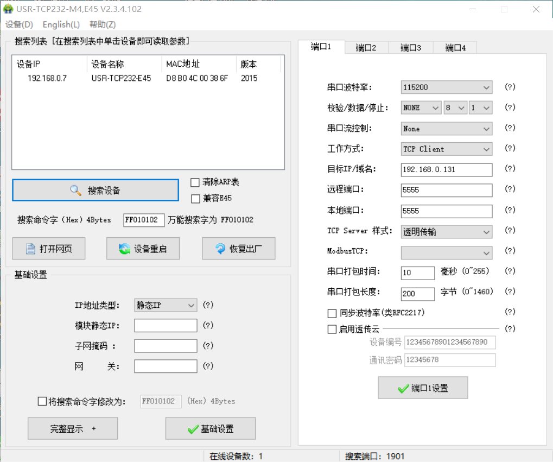Click the (?) help next to TCP Server 样式
553x462 pixels.
(510, 230)
